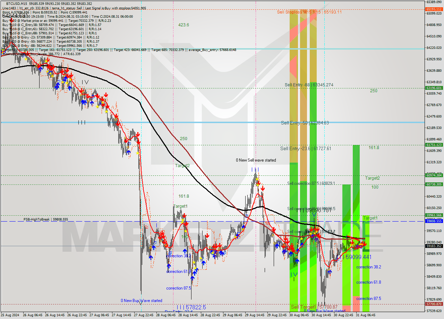
Task: Click the 63639.880 price axis value
Action: coord(434,70)
